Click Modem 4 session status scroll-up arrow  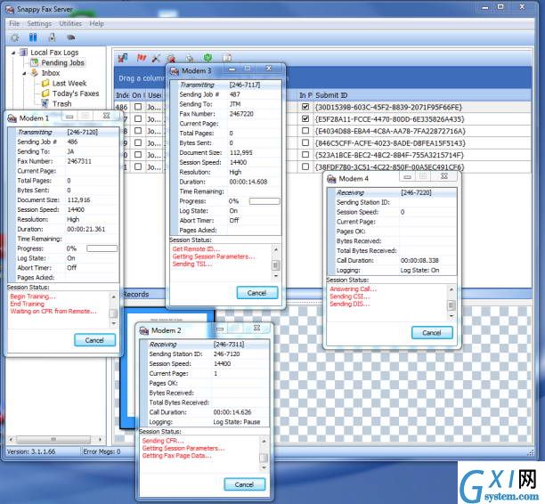pos(451,289)
